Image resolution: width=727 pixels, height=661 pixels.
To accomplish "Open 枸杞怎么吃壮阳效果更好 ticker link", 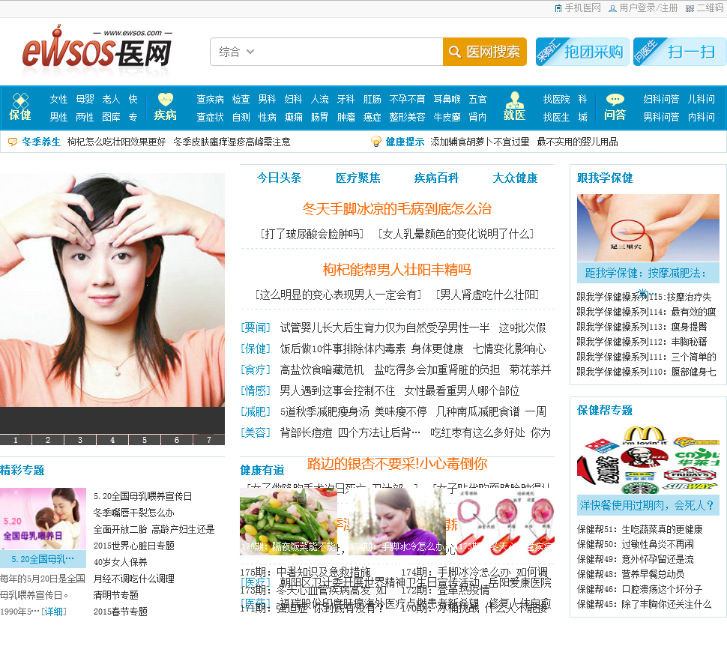I will click(x=116, y=142).
